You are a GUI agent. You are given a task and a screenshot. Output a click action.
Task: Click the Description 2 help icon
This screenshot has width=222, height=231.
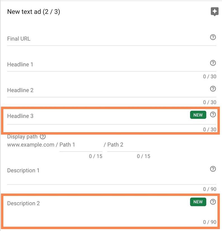click(x=213, y=202)
